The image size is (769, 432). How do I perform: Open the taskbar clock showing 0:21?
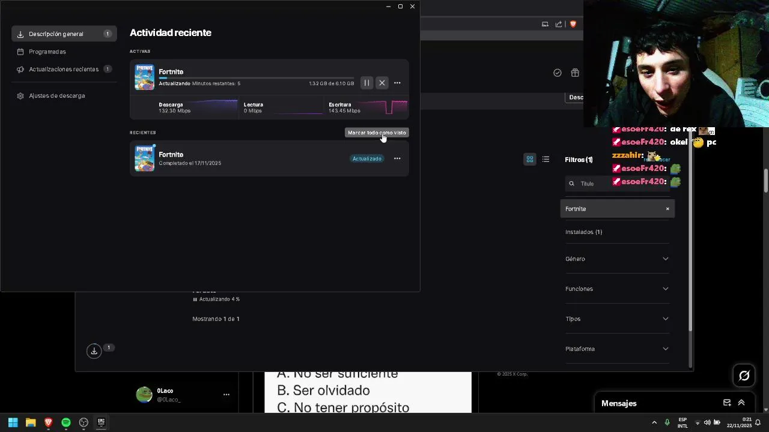point(739,422)
